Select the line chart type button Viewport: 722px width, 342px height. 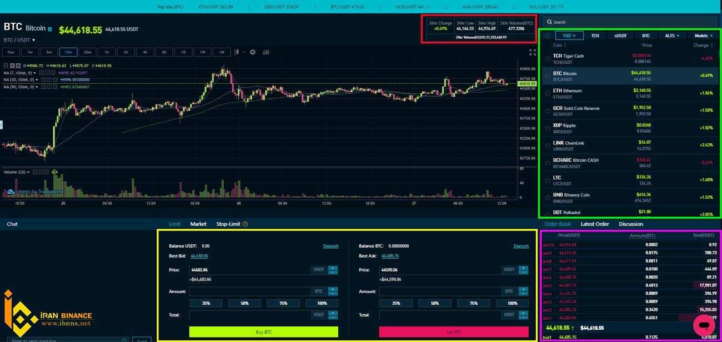click(10, 52)
